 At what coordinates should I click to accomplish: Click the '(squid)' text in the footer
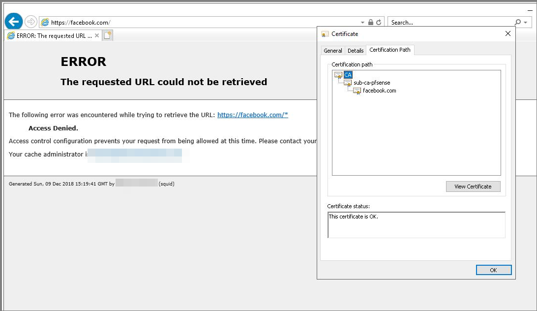point(166,184)
